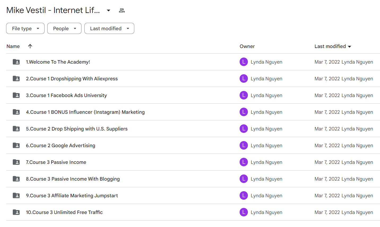Open folder 1.Welcome To The Academy!
This screenshot has width=380, height=227.
(x=58, y=62)
